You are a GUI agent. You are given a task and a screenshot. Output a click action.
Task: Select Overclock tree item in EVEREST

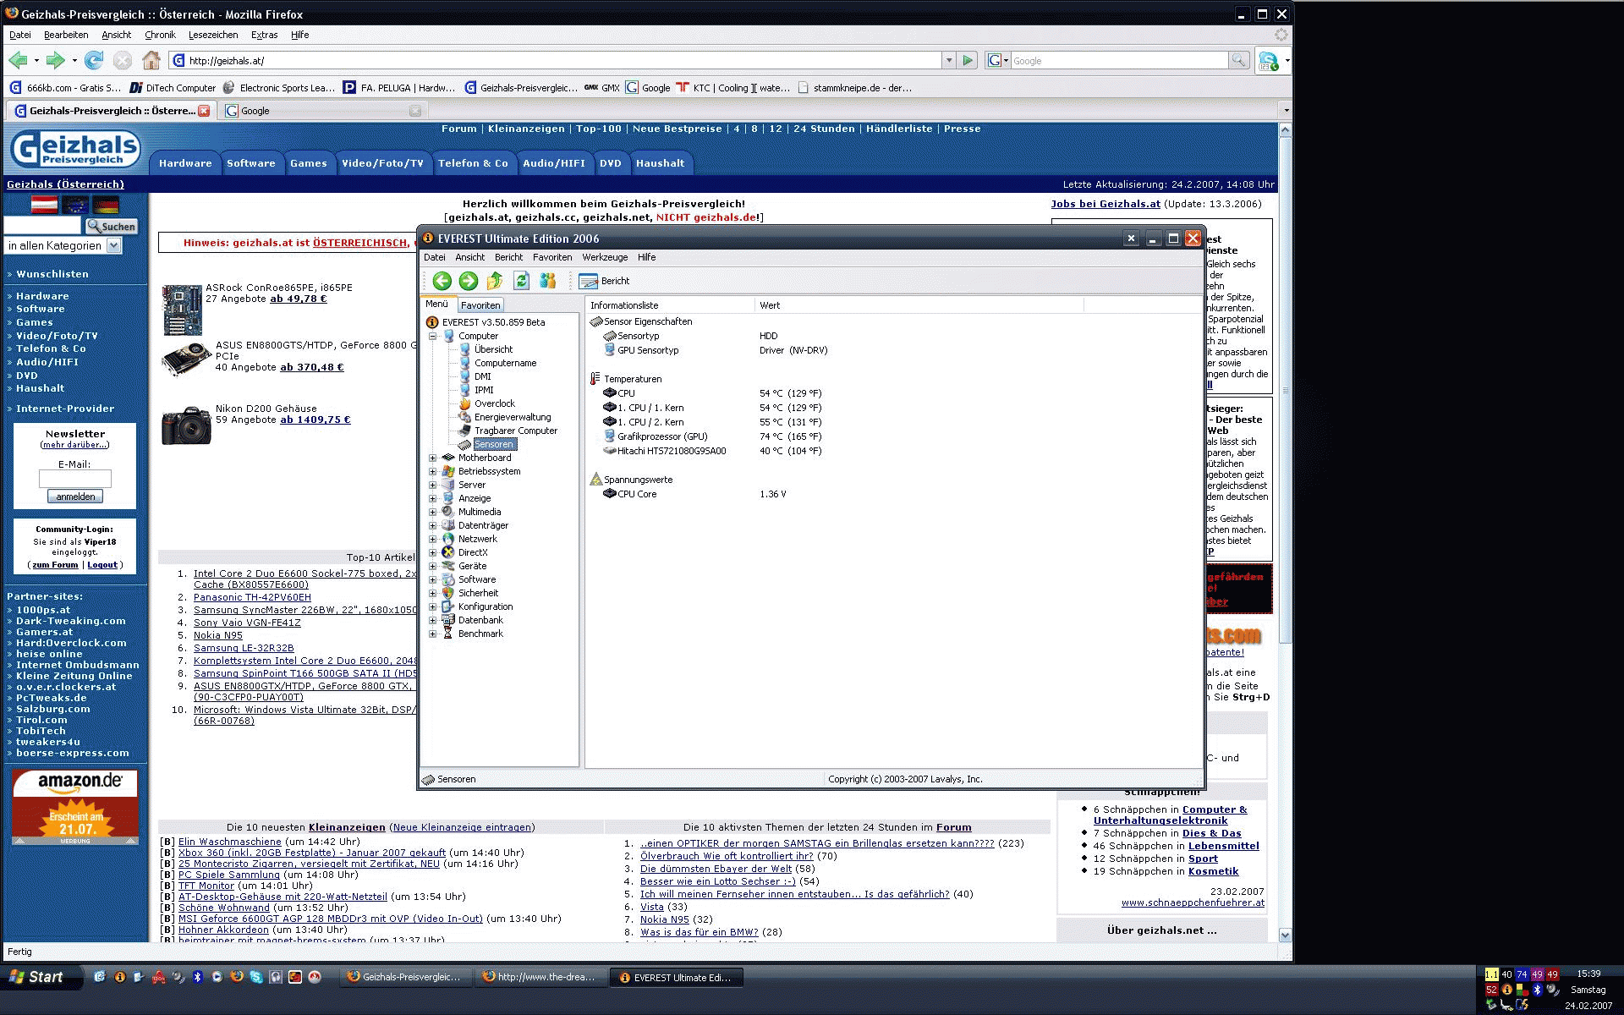[x=494, y=403]
